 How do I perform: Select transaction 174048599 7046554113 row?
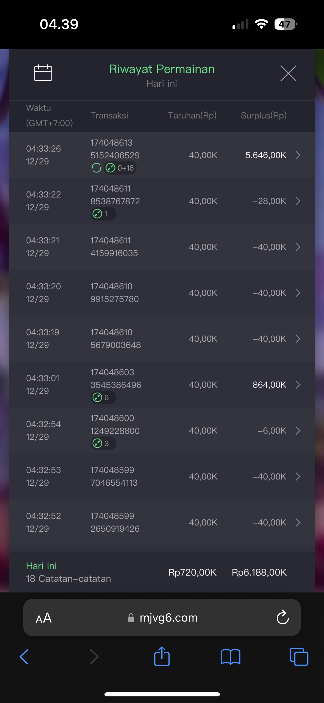click(114, 476)
